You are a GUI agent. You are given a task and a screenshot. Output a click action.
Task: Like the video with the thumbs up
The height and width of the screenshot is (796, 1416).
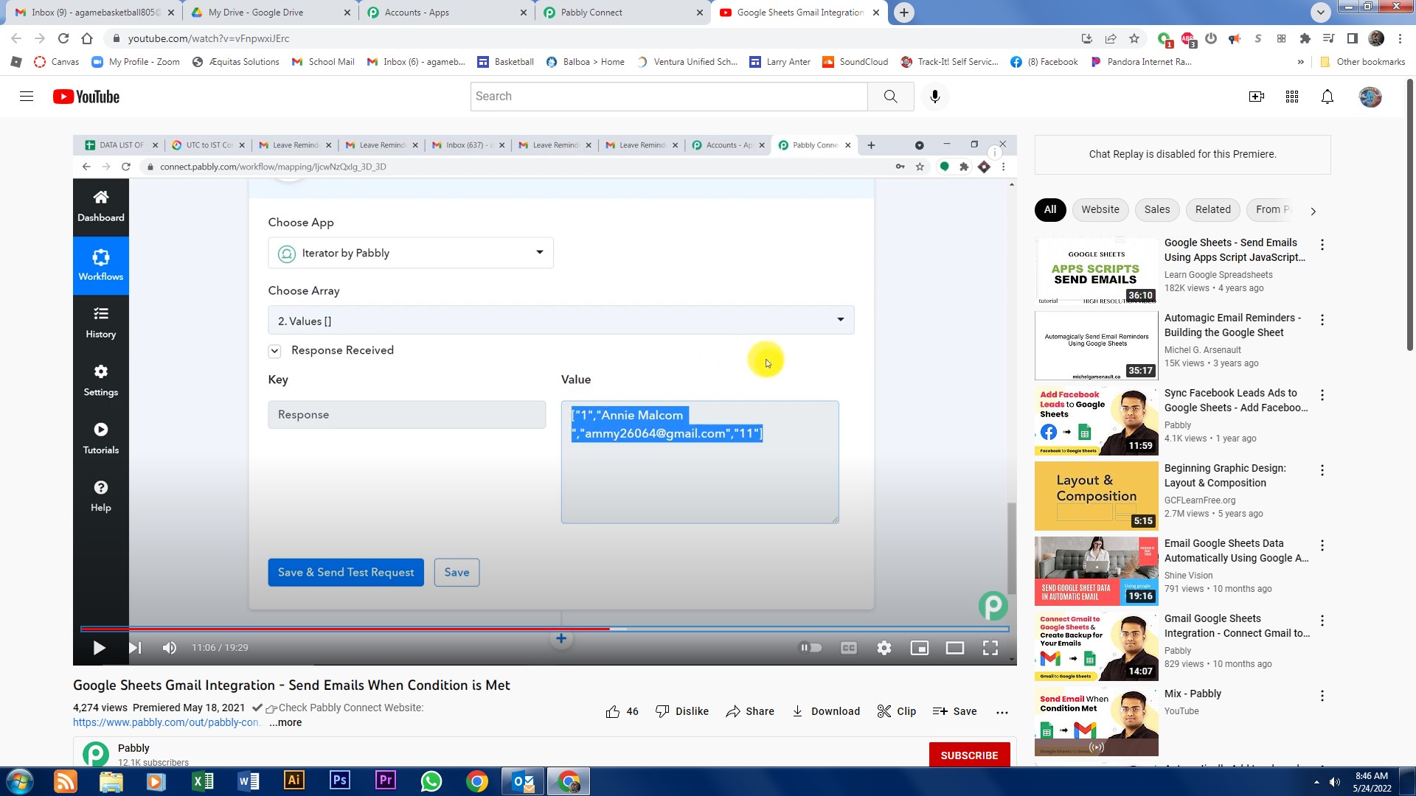point(622,711)
